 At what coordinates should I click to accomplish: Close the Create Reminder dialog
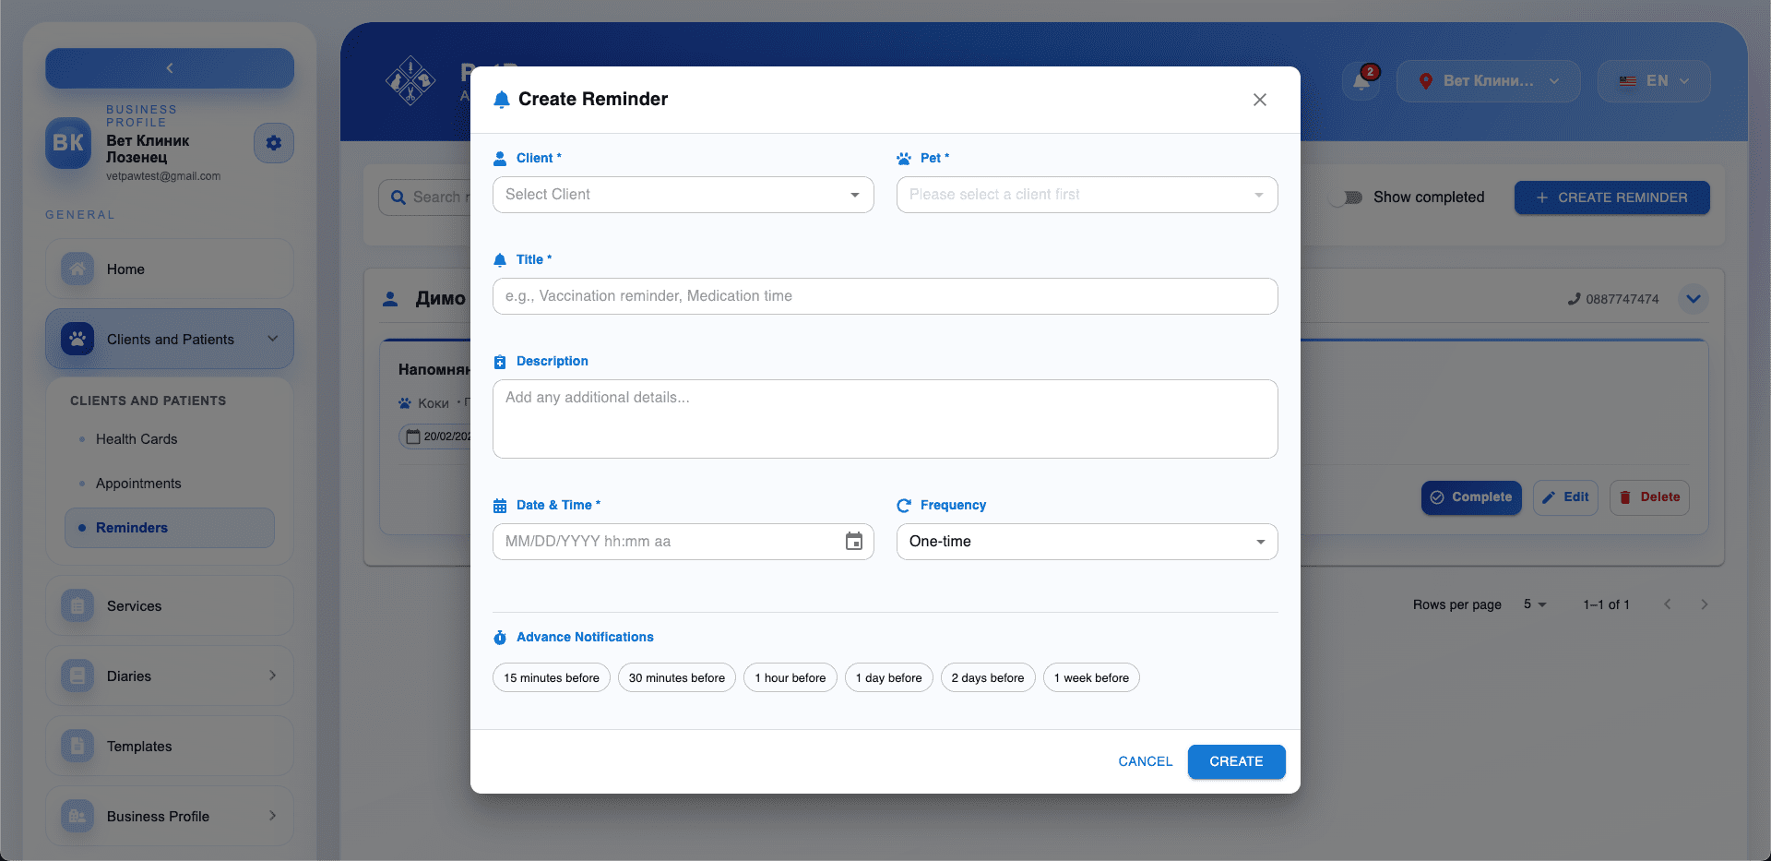point(1259,100)
